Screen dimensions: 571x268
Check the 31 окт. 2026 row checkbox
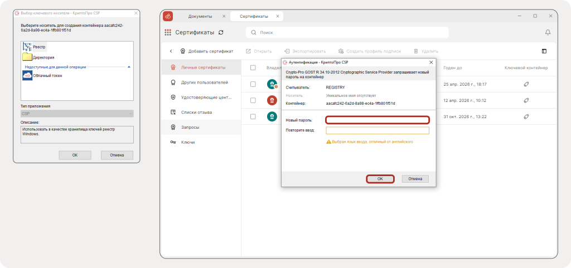(253, 116)
